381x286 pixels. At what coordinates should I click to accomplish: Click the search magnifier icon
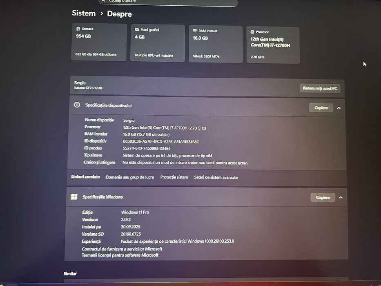click(x=103, y=1)
